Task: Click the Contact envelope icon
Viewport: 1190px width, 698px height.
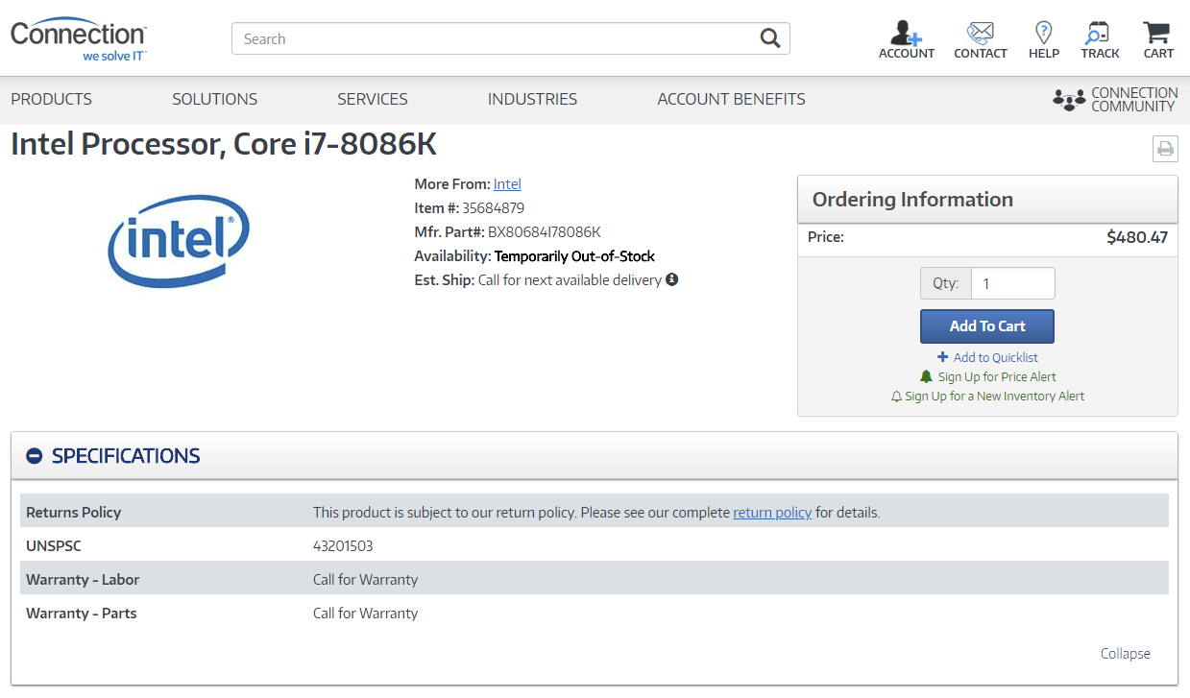Action: click(980, 33)
